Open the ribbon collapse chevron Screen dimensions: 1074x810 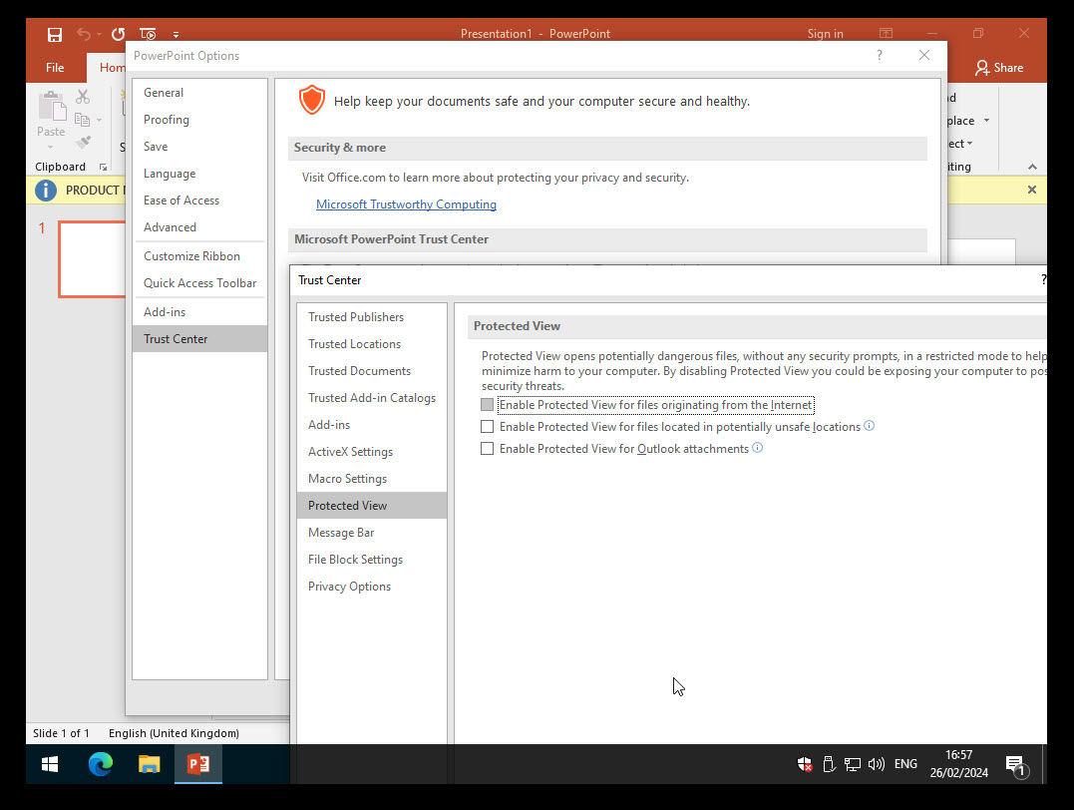1032,166
